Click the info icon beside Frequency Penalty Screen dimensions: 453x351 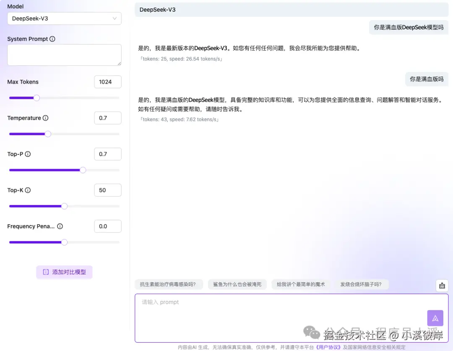click(x=60, y=226)
